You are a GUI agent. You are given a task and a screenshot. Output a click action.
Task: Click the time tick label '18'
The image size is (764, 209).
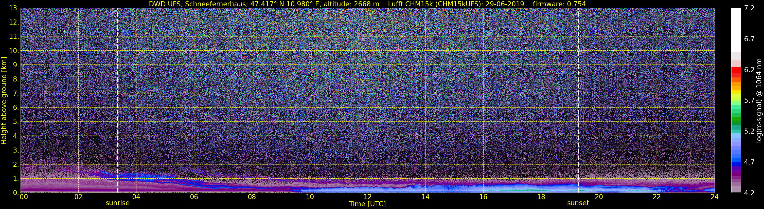coord(541,197)
